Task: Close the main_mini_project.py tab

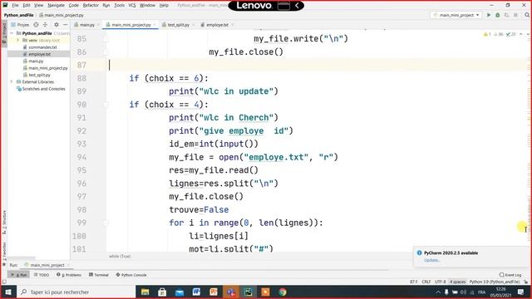Action: pyautogui.click(x=155, y=25)
